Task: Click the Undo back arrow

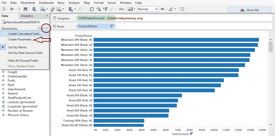Action: click(x=12, y=9)
